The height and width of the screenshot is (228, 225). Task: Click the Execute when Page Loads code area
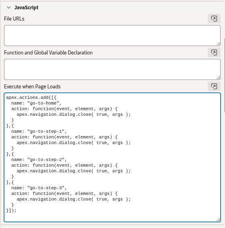click(x=112, y=157)
